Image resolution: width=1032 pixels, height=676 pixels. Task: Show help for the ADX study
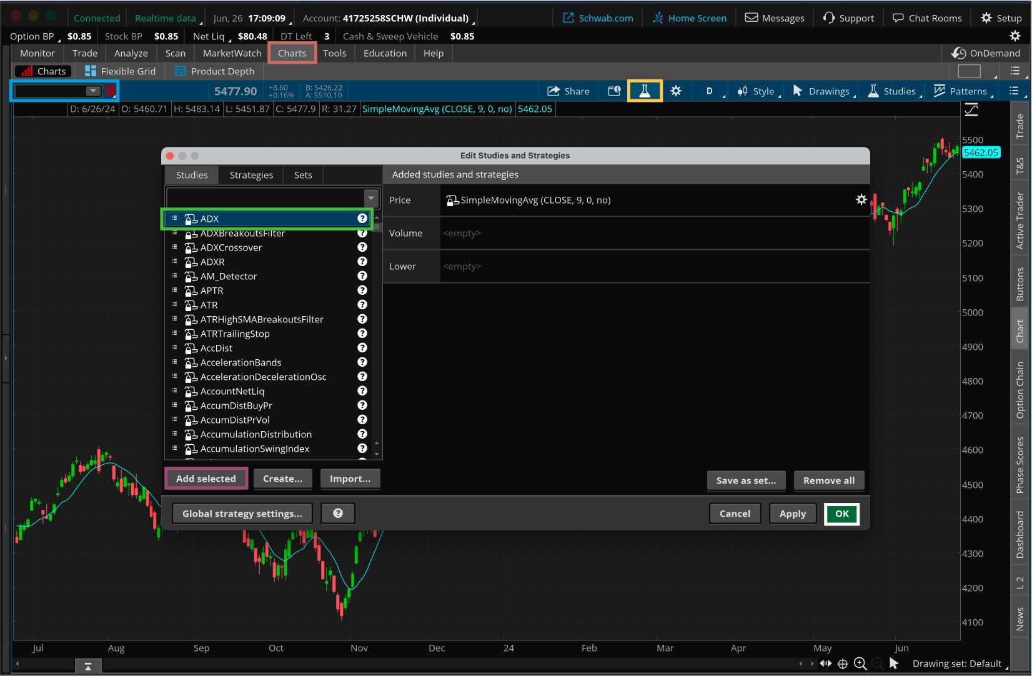coord(362,219)
